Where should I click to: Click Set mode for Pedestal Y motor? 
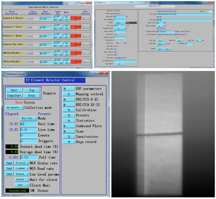(x=67, y=29)
